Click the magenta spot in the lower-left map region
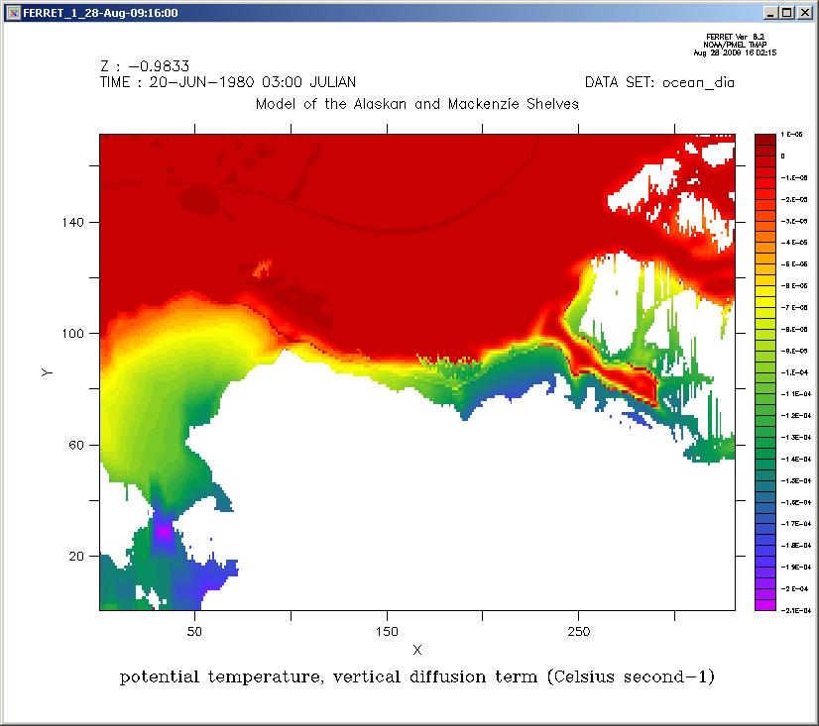 coord(164,532)
